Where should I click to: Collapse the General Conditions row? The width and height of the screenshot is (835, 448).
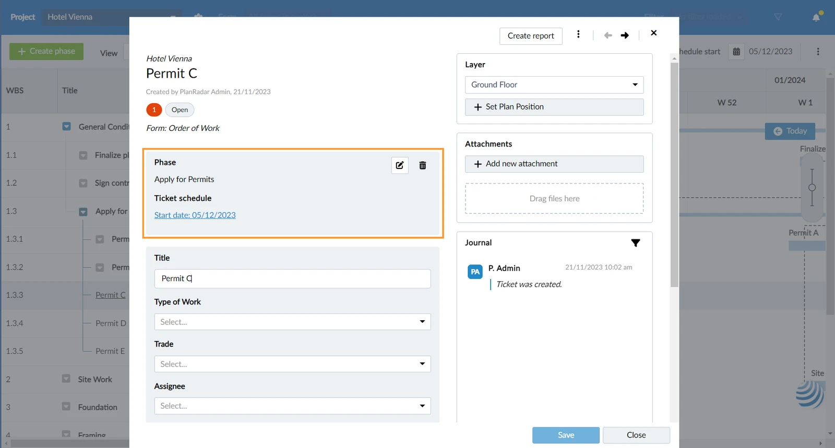coord(67,127)
